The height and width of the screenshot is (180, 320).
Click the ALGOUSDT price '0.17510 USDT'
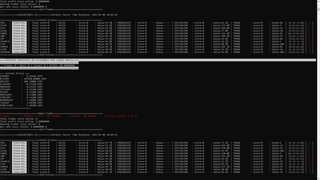point(35,84)
